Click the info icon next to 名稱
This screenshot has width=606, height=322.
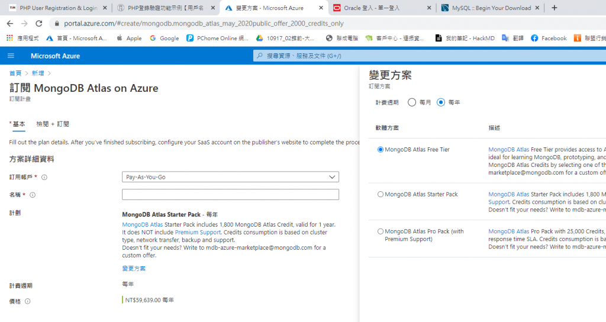click(x=33, y=195)
